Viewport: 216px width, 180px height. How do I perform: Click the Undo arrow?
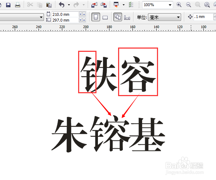[x=62, y=5]
